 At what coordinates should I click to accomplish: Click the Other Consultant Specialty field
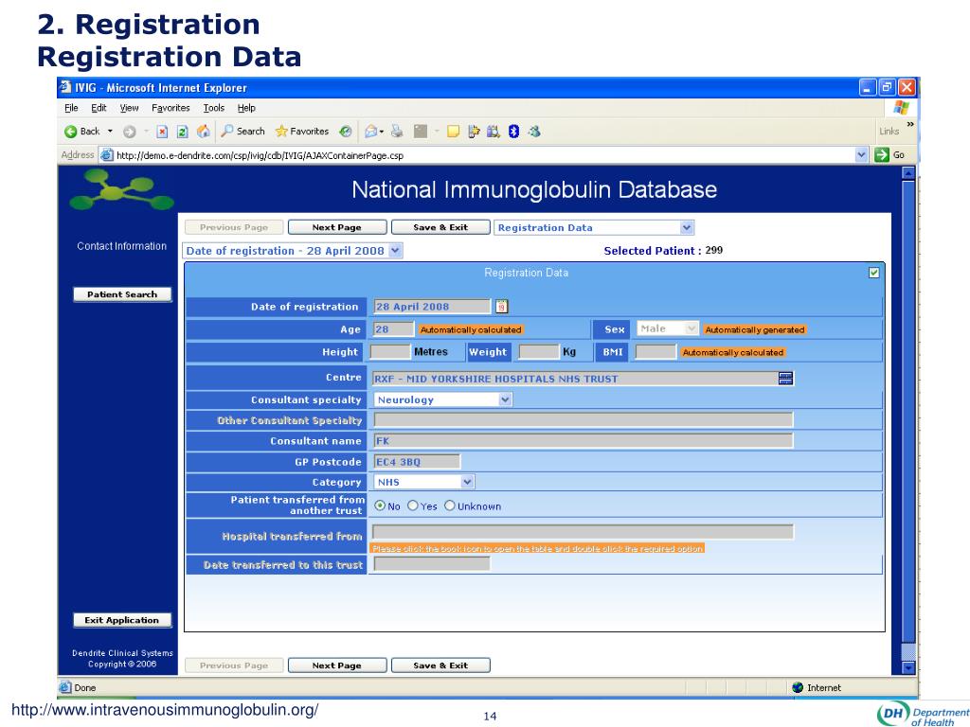point(583,420)
